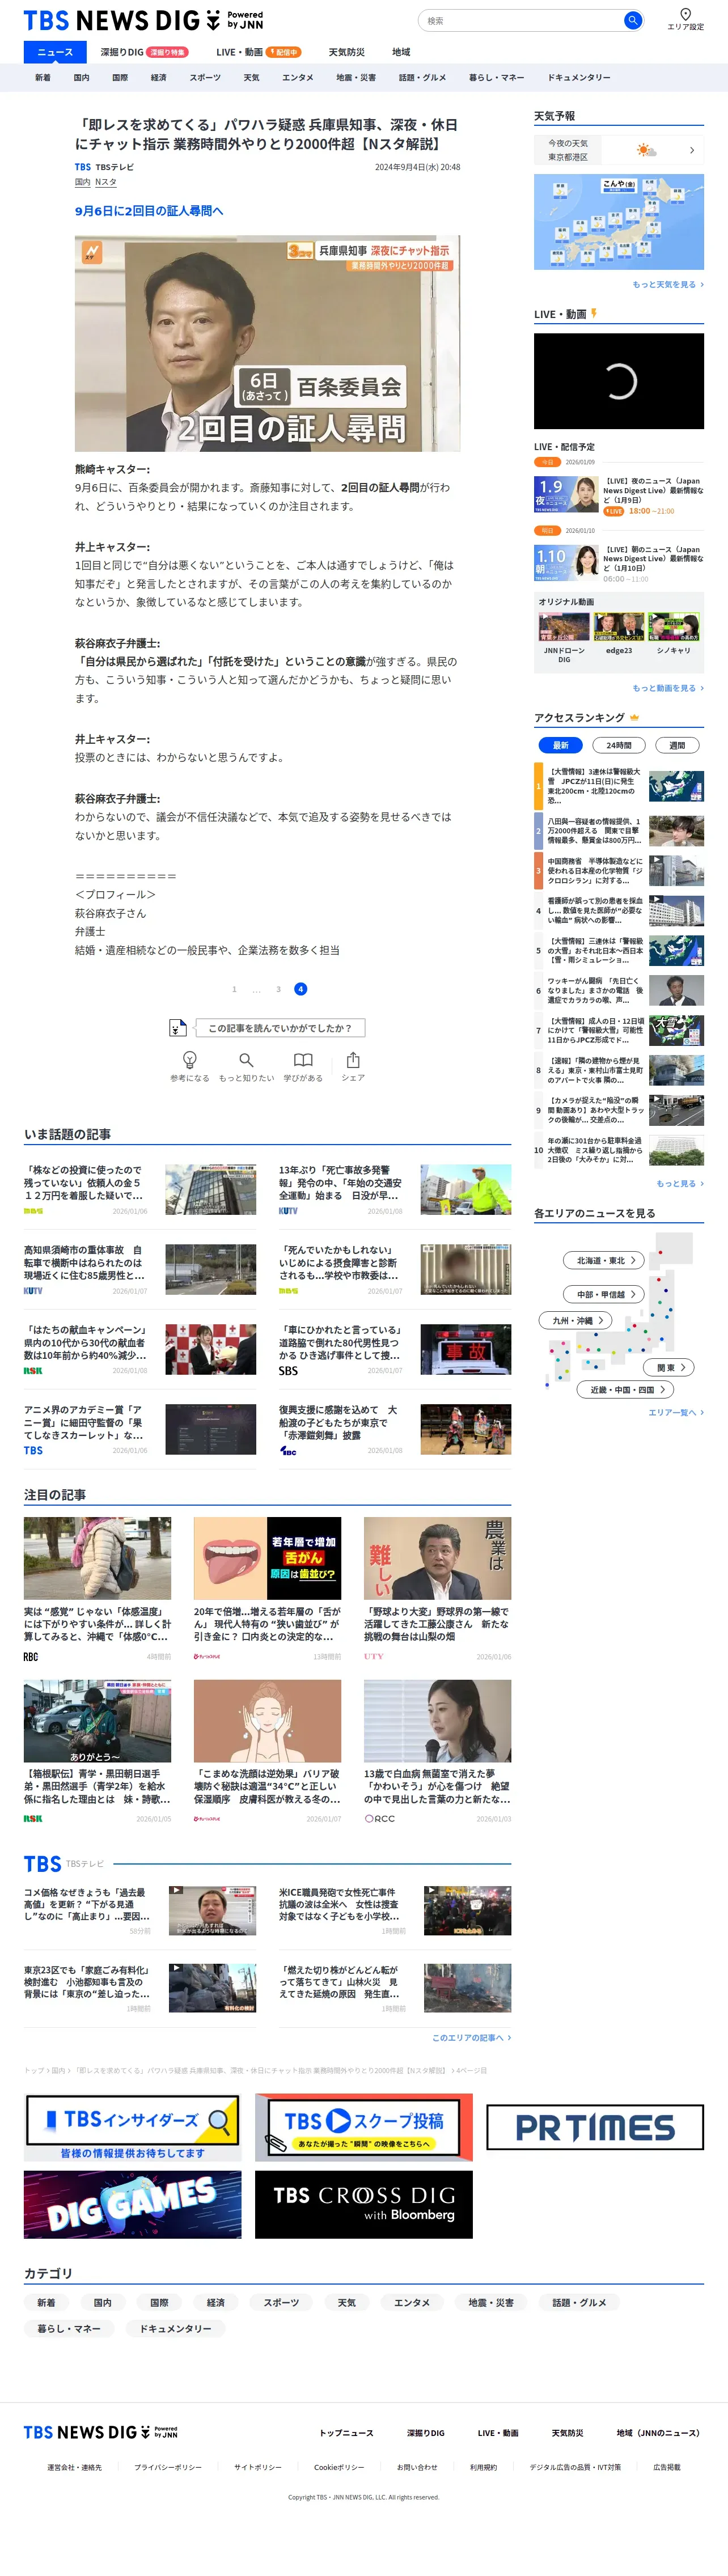
Task: Switch to the 天気防災 main tab
Action: click(x=346, y=52)
